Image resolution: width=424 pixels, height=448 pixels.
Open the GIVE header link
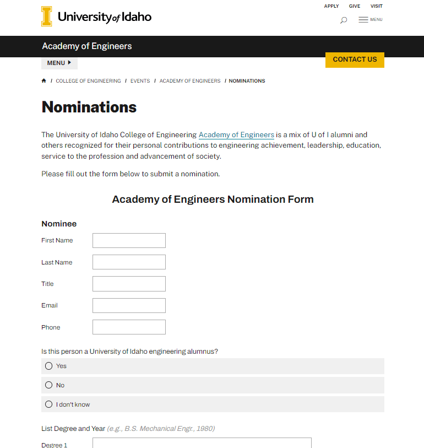(355, 7)
